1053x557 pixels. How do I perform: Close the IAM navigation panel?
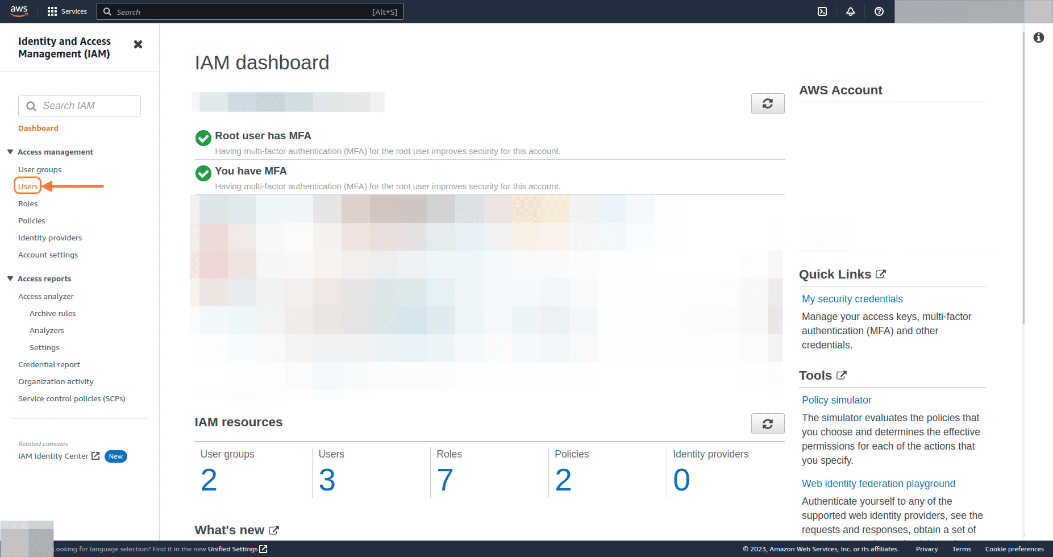(x=138, y=44)
